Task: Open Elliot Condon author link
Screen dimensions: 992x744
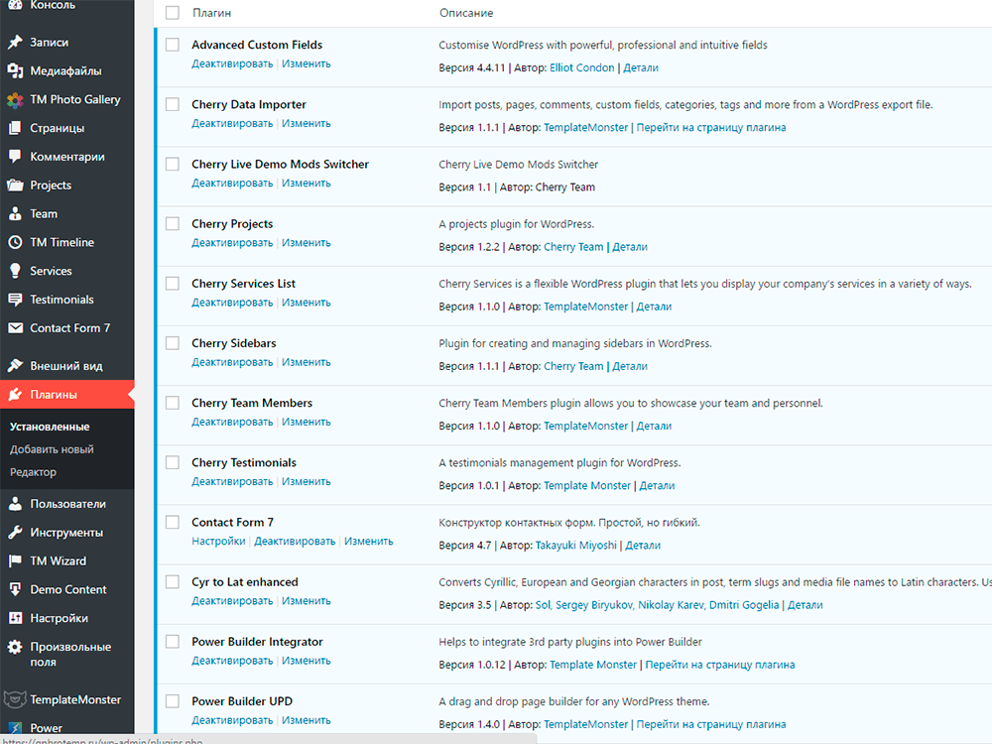Action: (582, 67)
